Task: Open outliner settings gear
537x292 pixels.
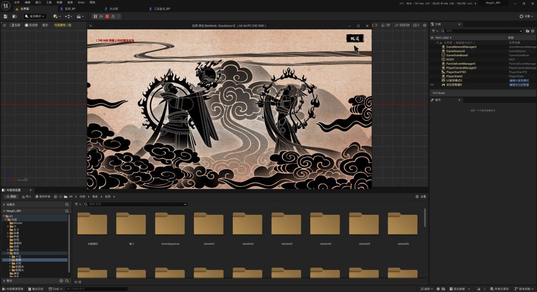Action: click(533, 31)
